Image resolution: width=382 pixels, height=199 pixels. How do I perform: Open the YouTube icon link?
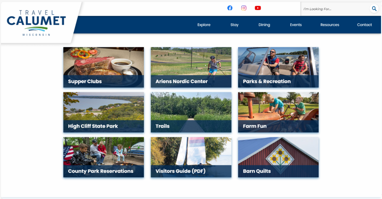pos(258,8)
